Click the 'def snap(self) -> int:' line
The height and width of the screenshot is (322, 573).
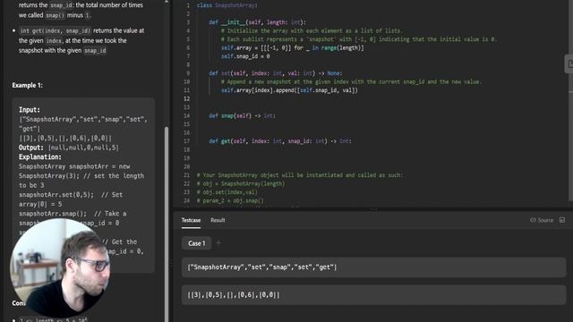[242, 115]
